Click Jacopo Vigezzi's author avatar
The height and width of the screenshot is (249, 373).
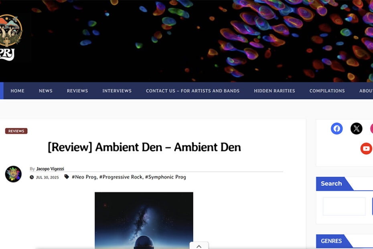coord(13,174)
